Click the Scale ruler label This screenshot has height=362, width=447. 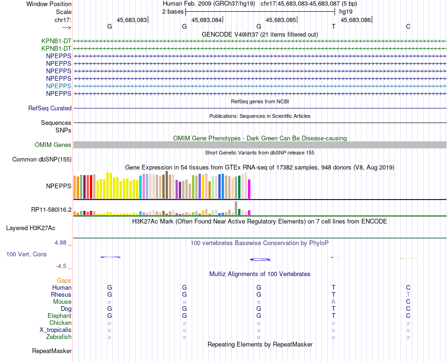[x=64, y=12]
